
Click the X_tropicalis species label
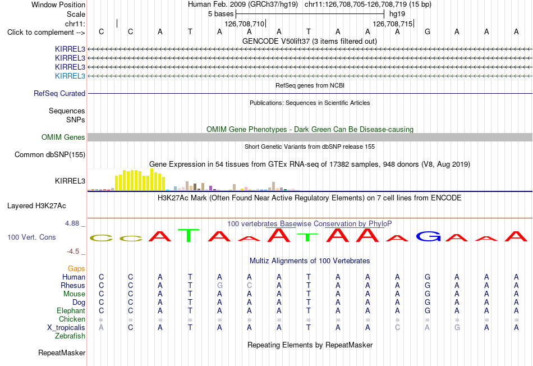[66, 328]
